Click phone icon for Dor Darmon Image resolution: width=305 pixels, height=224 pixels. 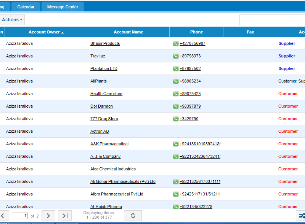176,106
